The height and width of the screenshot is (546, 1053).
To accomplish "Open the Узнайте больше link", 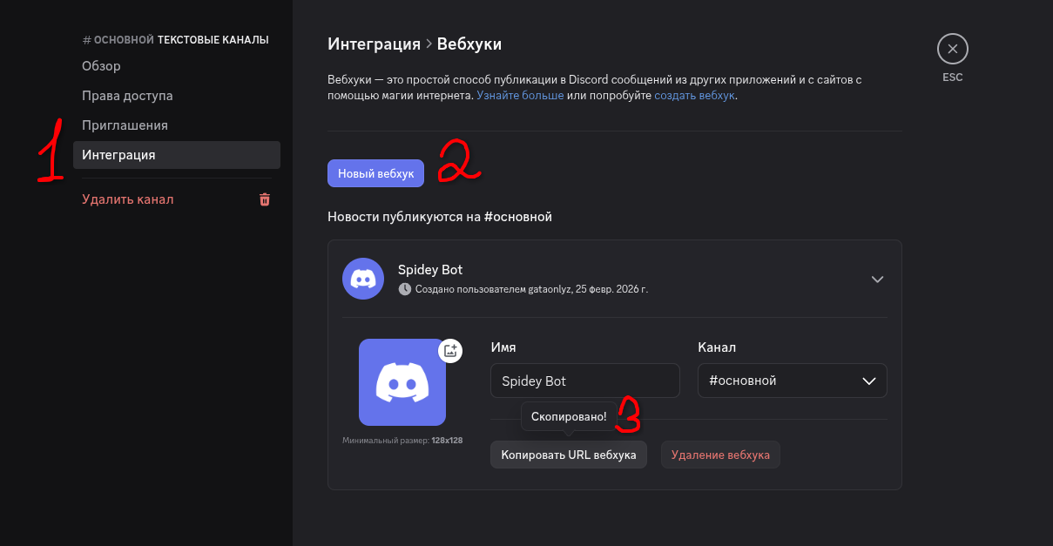I will click(520, 95).
